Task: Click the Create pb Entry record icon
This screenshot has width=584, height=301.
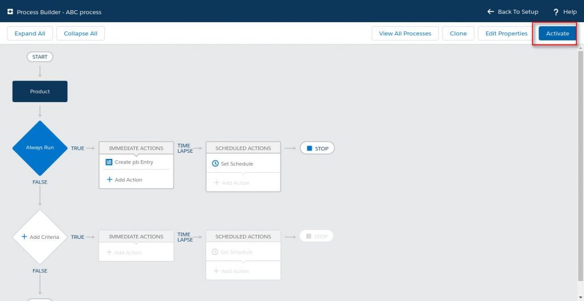Action: (109, 162)
